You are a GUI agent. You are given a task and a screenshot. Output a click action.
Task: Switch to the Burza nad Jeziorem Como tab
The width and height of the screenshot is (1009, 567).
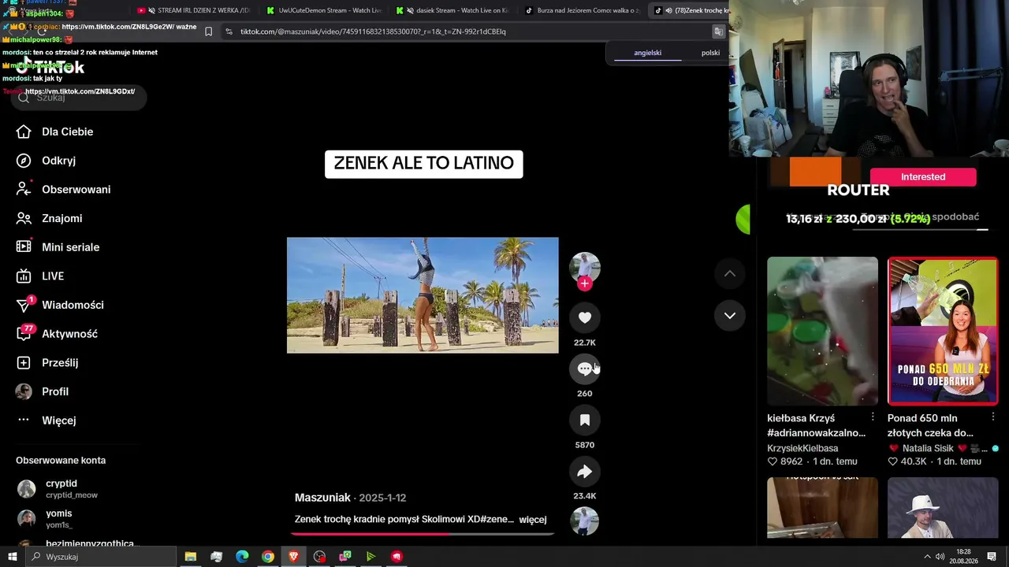point(582,10)
